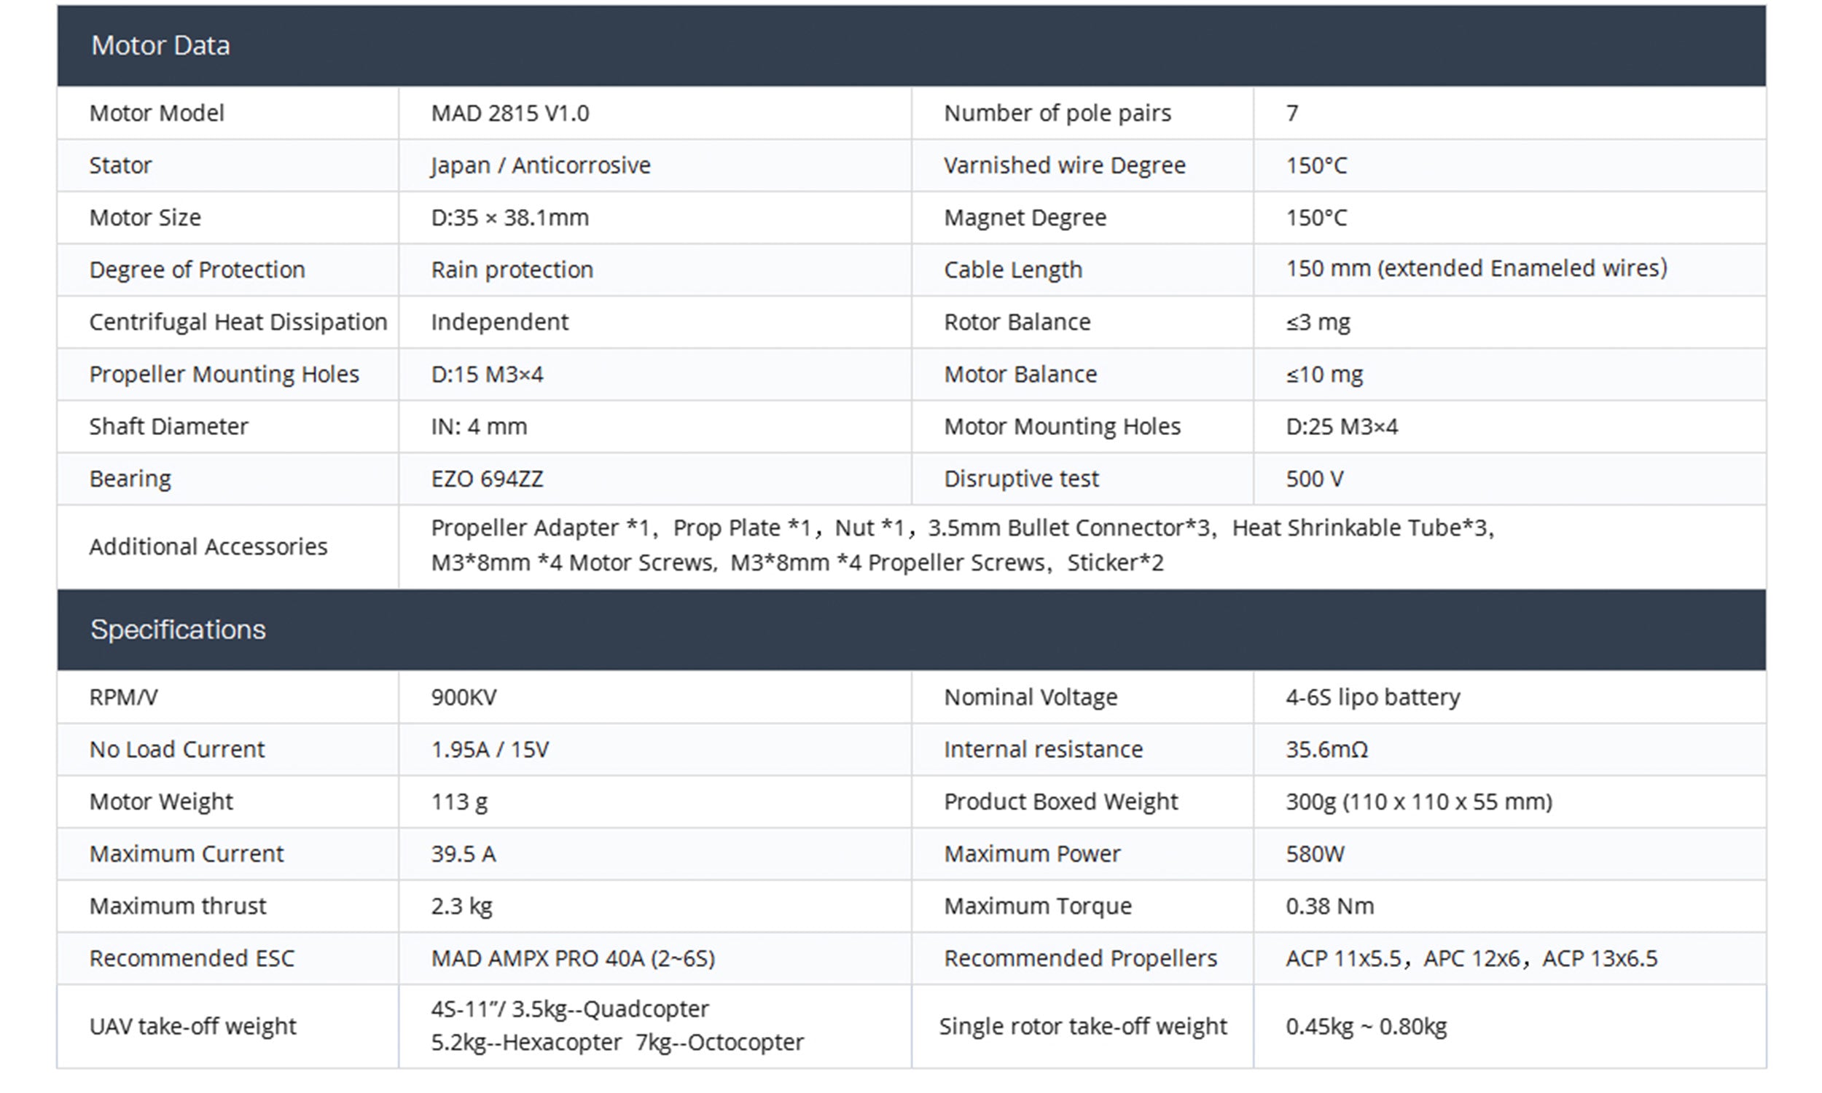Click the MAD AMPX PRO 40A ESC text
Screen dimensions: 1822x1093
(x=573, y=959)
